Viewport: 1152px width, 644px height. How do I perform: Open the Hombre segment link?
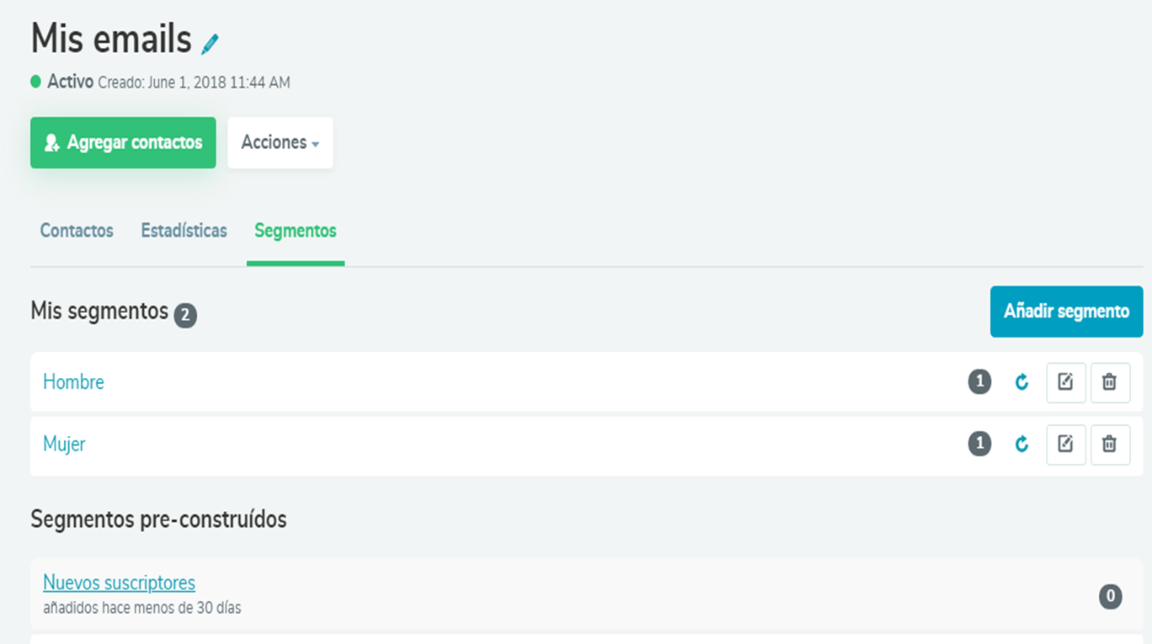coord(73,382)
